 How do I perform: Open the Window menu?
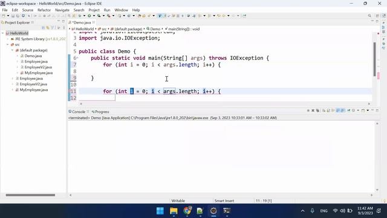point(121,10)
